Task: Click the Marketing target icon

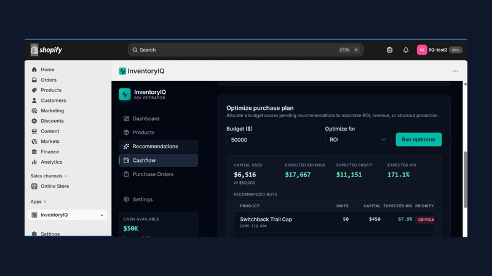Action: click(x=34, y=111)
